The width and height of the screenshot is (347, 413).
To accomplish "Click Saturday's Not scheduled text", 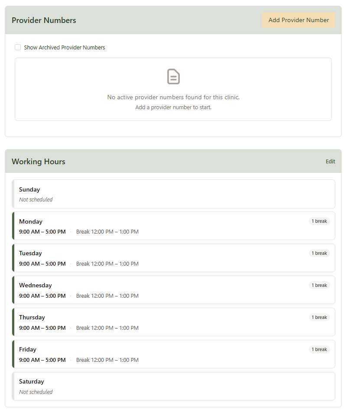I will tap(36, 392).
